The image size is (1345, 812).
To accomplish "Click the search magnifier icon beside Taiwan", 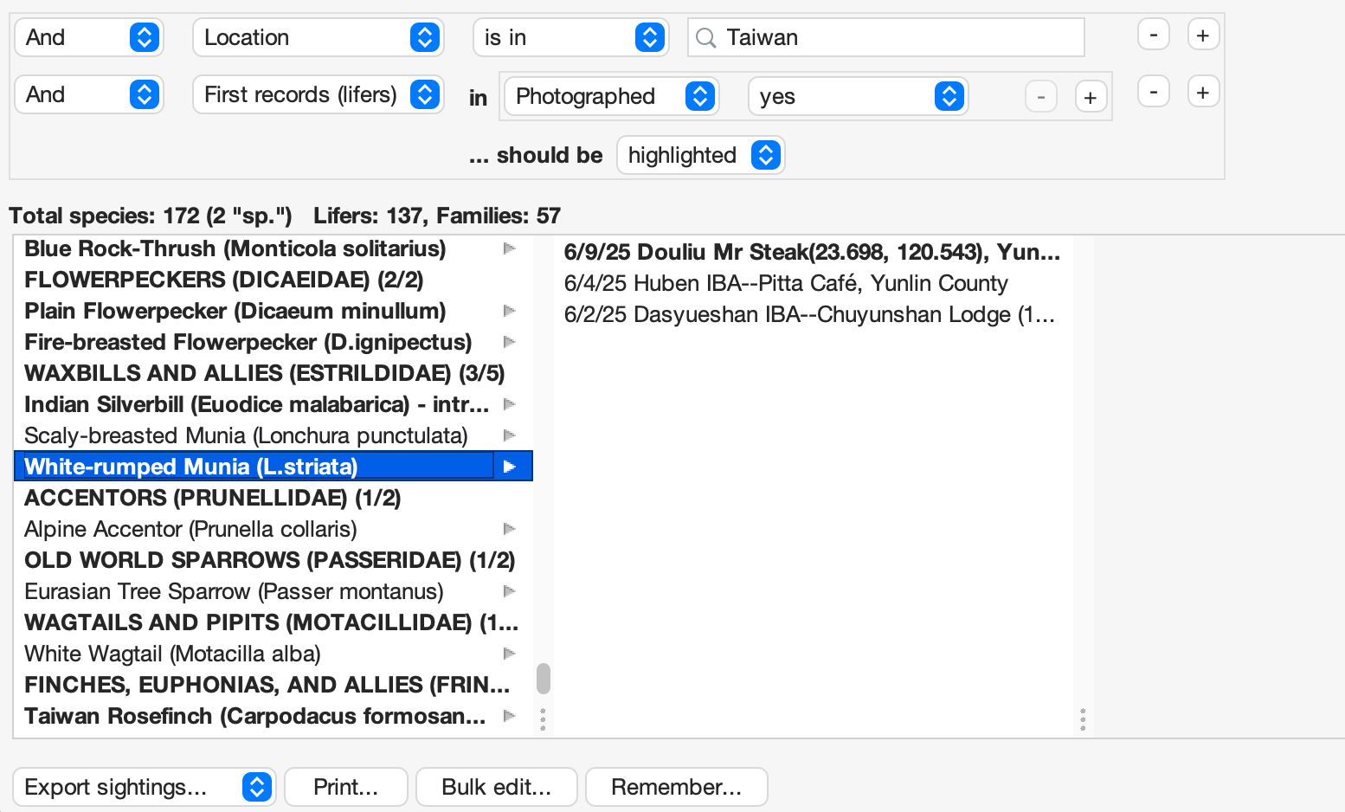I will (706, 38).
